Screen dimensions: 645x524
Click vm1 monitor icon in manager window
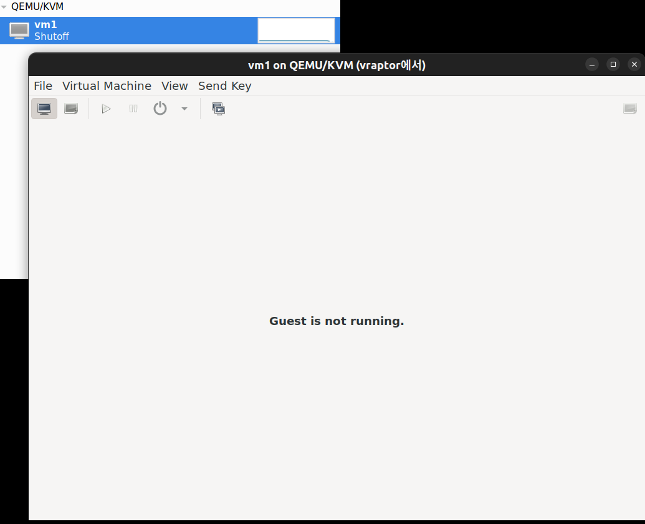(x=19, y=31)
